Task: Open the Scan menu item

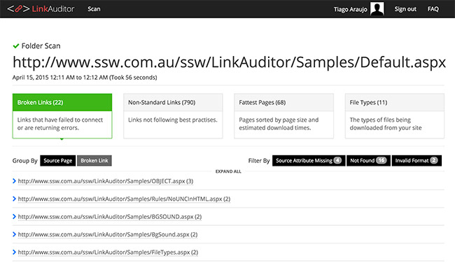Action: click(x=94, y=9)
